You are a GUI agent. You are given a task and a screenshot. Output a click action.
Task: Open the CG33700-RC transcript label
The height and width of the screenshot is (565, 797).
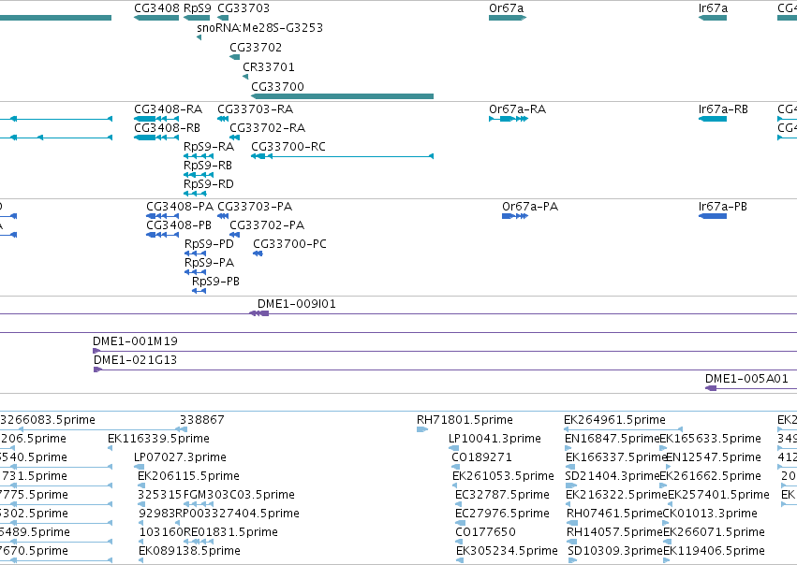tap(288, 147)
